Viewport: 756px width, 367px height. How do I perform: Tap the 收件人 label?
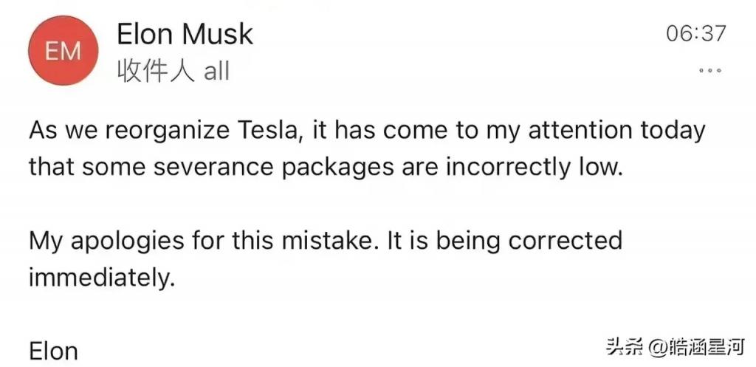click(x=156, y=72)
